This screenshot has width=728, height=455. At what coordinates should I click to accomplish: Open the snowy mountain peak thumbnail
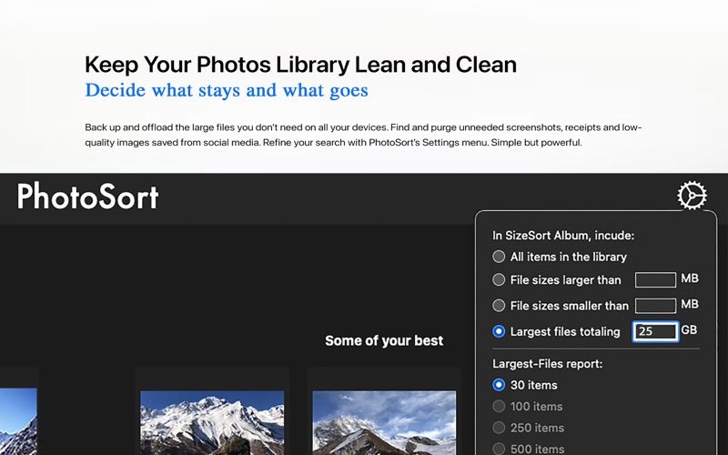click(x=212, y=422)
